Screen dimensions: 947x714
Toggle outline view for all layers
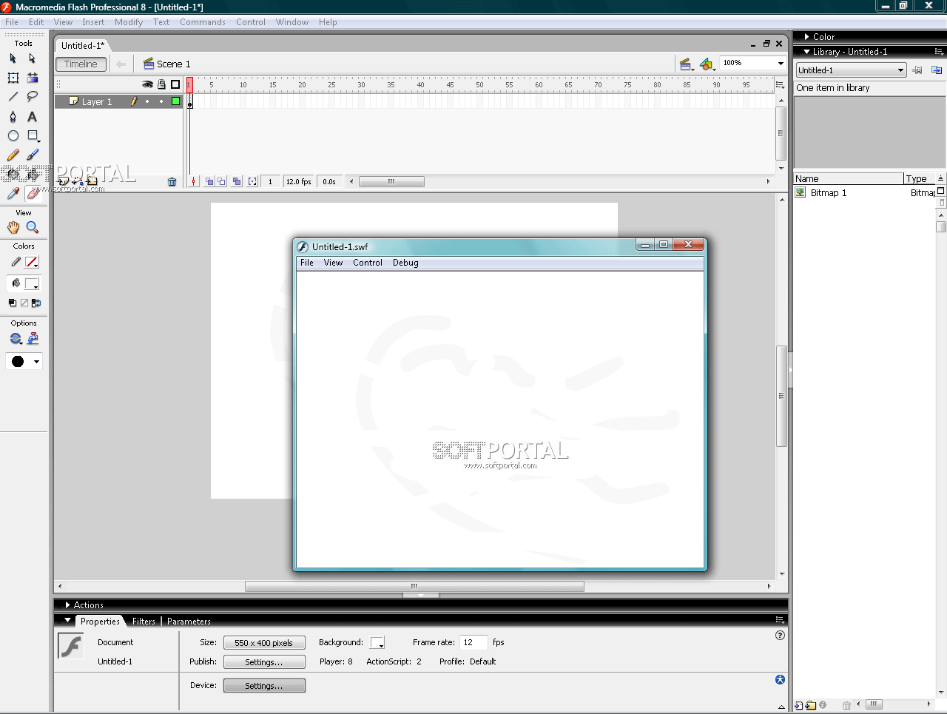coord(175,84)
